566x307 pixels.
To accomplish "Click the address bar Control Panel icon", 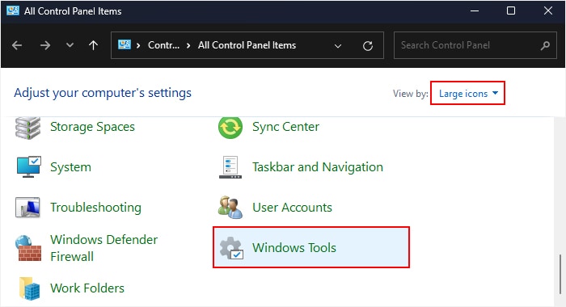I will 125,44.
